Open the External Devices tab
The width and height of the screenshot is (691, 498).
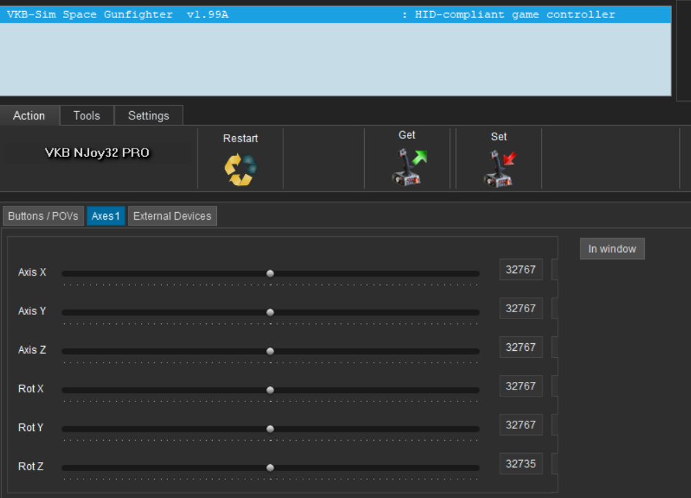[x=172, y=216]
